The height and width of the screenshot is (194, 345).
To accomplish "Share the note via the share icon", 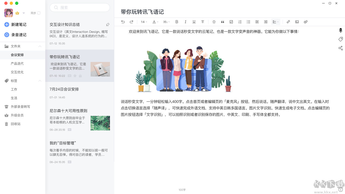I will (x=340, y=48).
